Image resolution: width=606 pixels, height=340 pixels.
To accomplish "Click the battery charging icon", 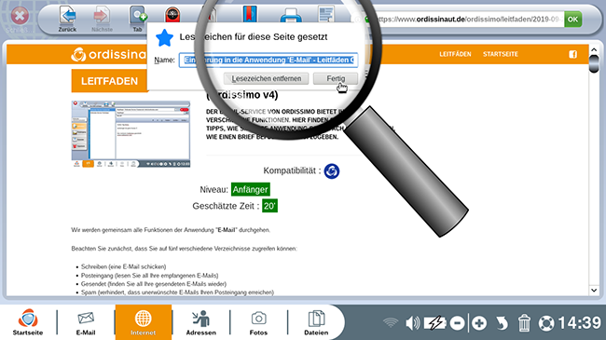I will tap(435, 323).
